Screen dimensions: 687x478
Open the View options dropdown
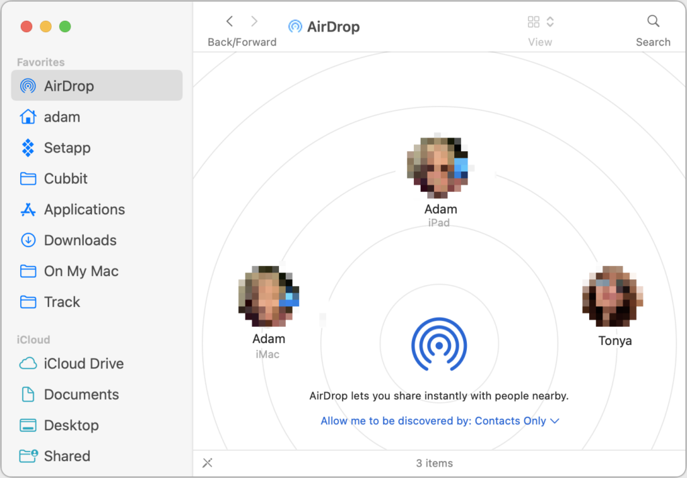pos(540,22)
